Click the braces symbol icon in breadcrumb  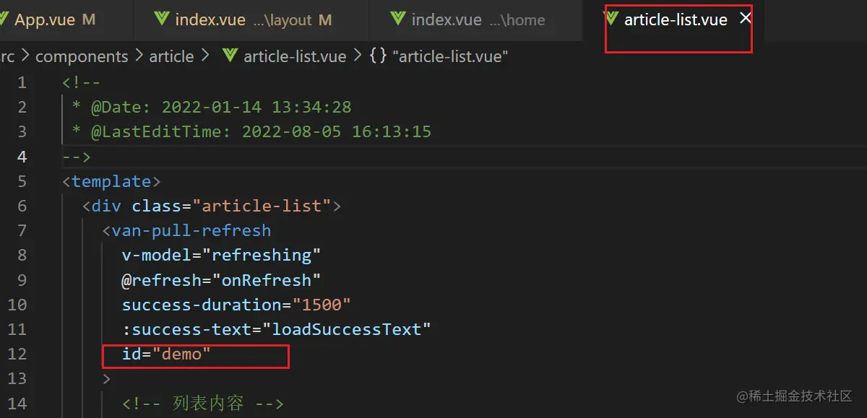[x=378, y=56]
